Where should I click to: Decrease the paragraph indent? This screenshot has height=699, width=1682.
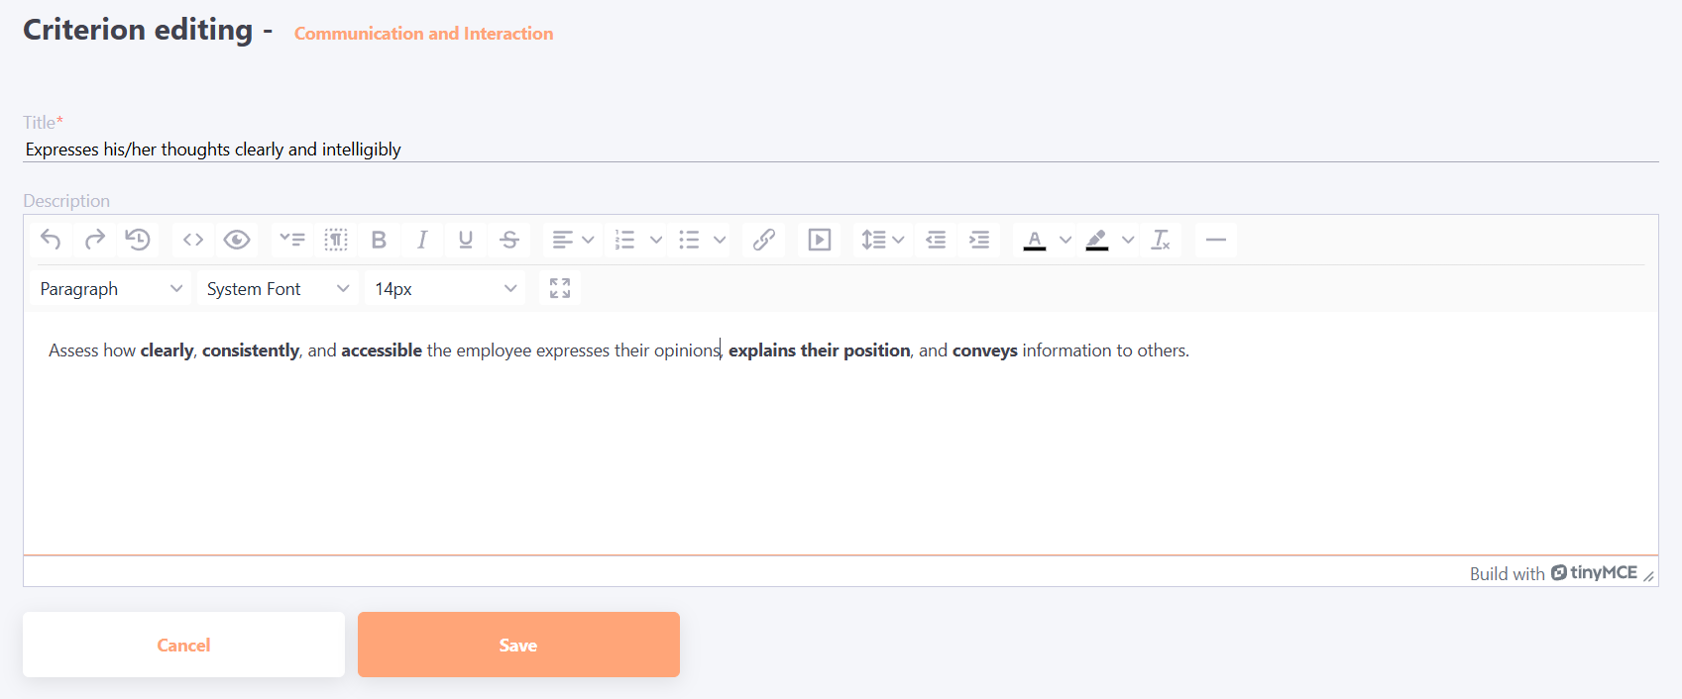coord(936,240)
